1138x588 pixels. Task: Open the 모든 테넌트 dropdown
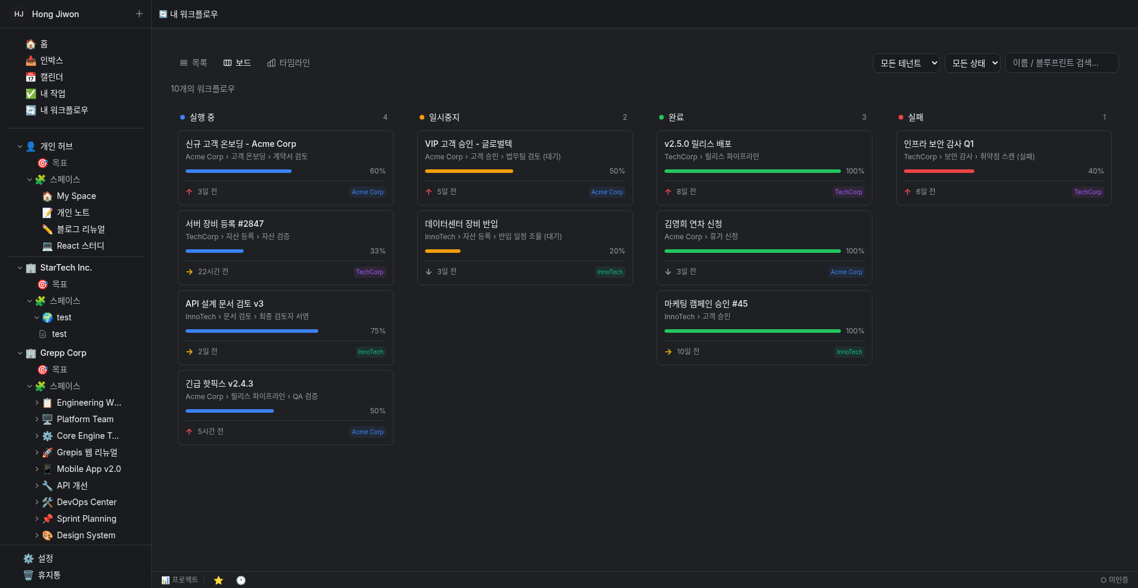point(906,63)
